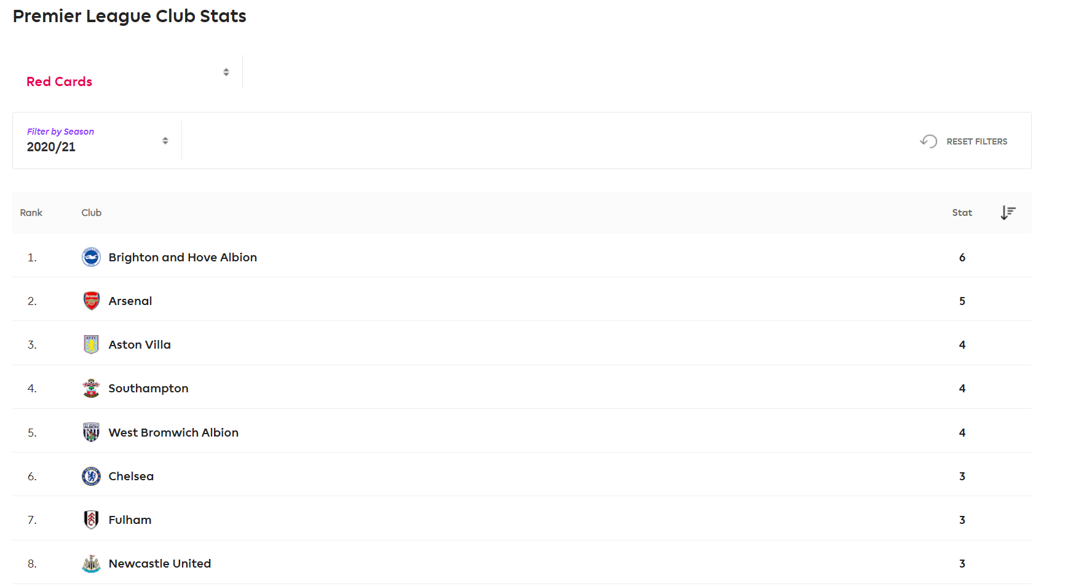Open the Southampton club name link
The height and width of the screenshot is (586, 1076).
148,388
